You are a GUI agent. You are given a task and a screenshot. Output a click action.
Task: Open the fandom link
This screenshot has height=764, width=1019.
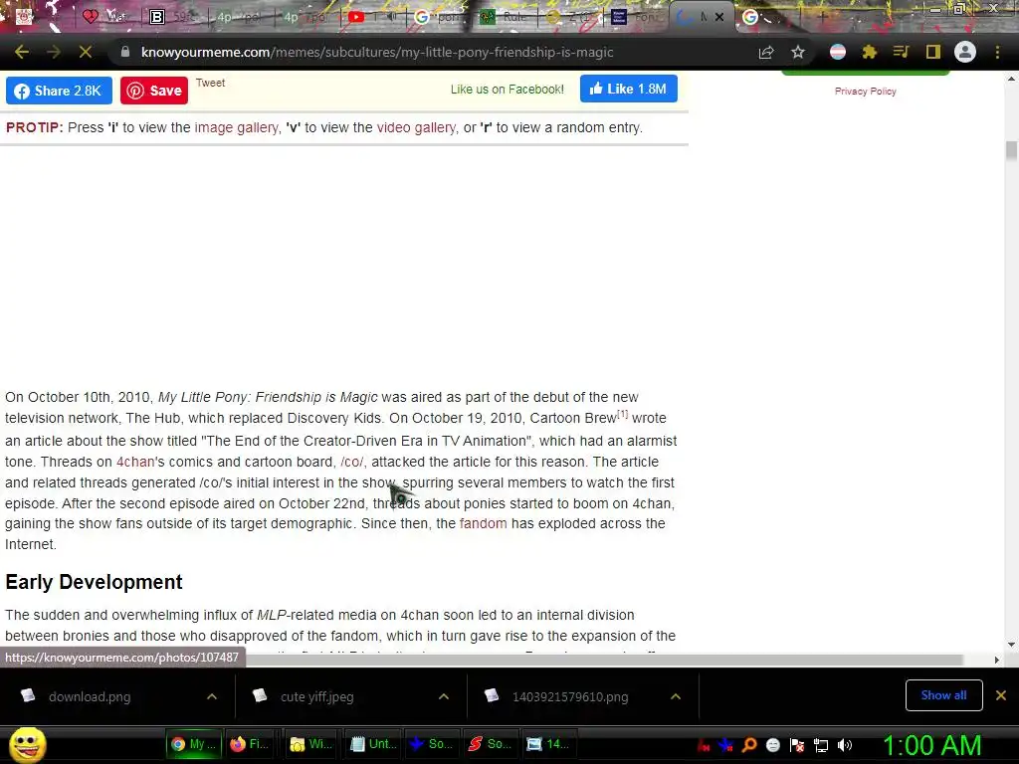[483, 523]
